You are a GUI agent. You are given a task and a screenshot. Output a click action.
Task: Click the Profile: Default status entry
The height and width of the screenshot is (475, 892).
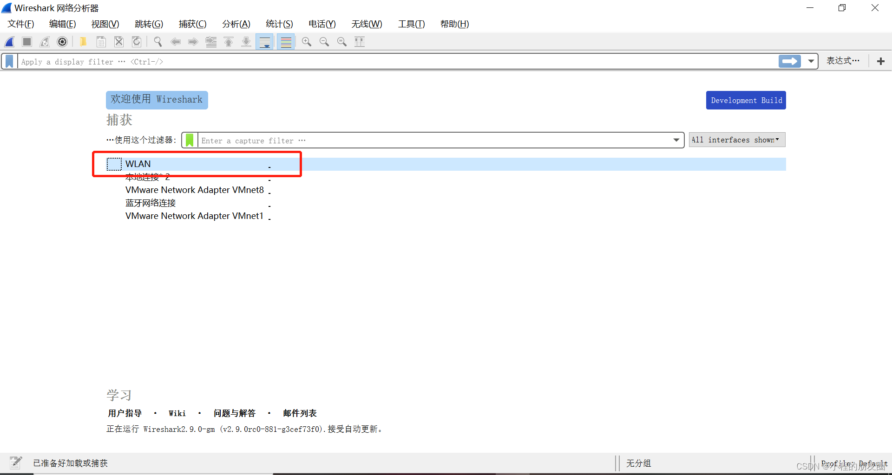point(854,463)
